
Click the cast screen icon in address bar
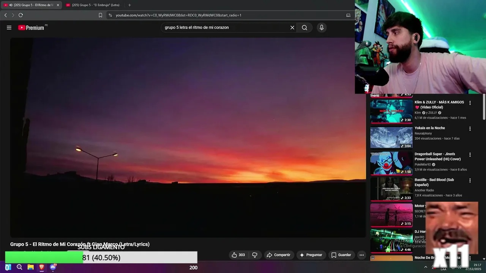(x=348, y=15)
